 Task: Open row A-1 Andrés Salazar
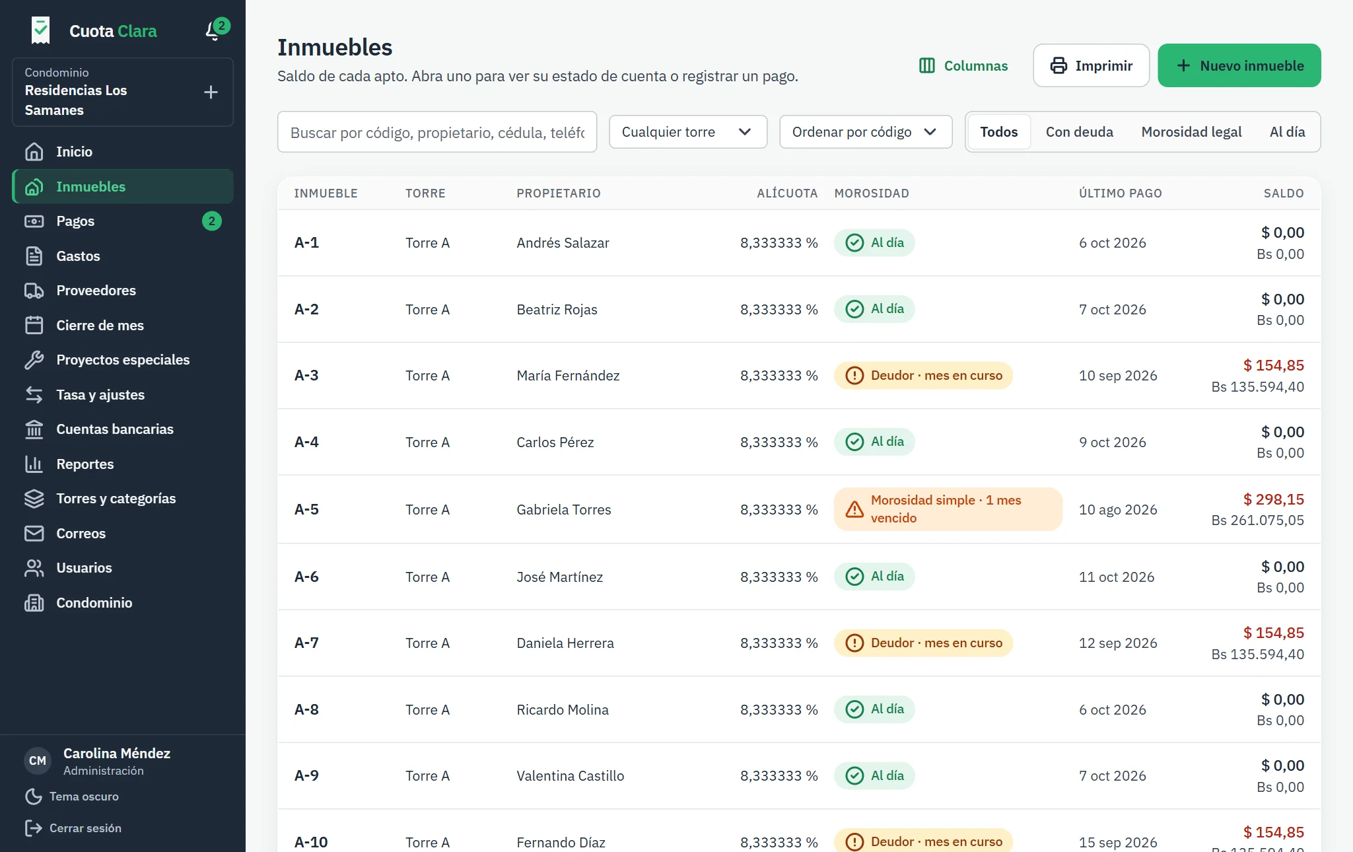tap(799, 243)
